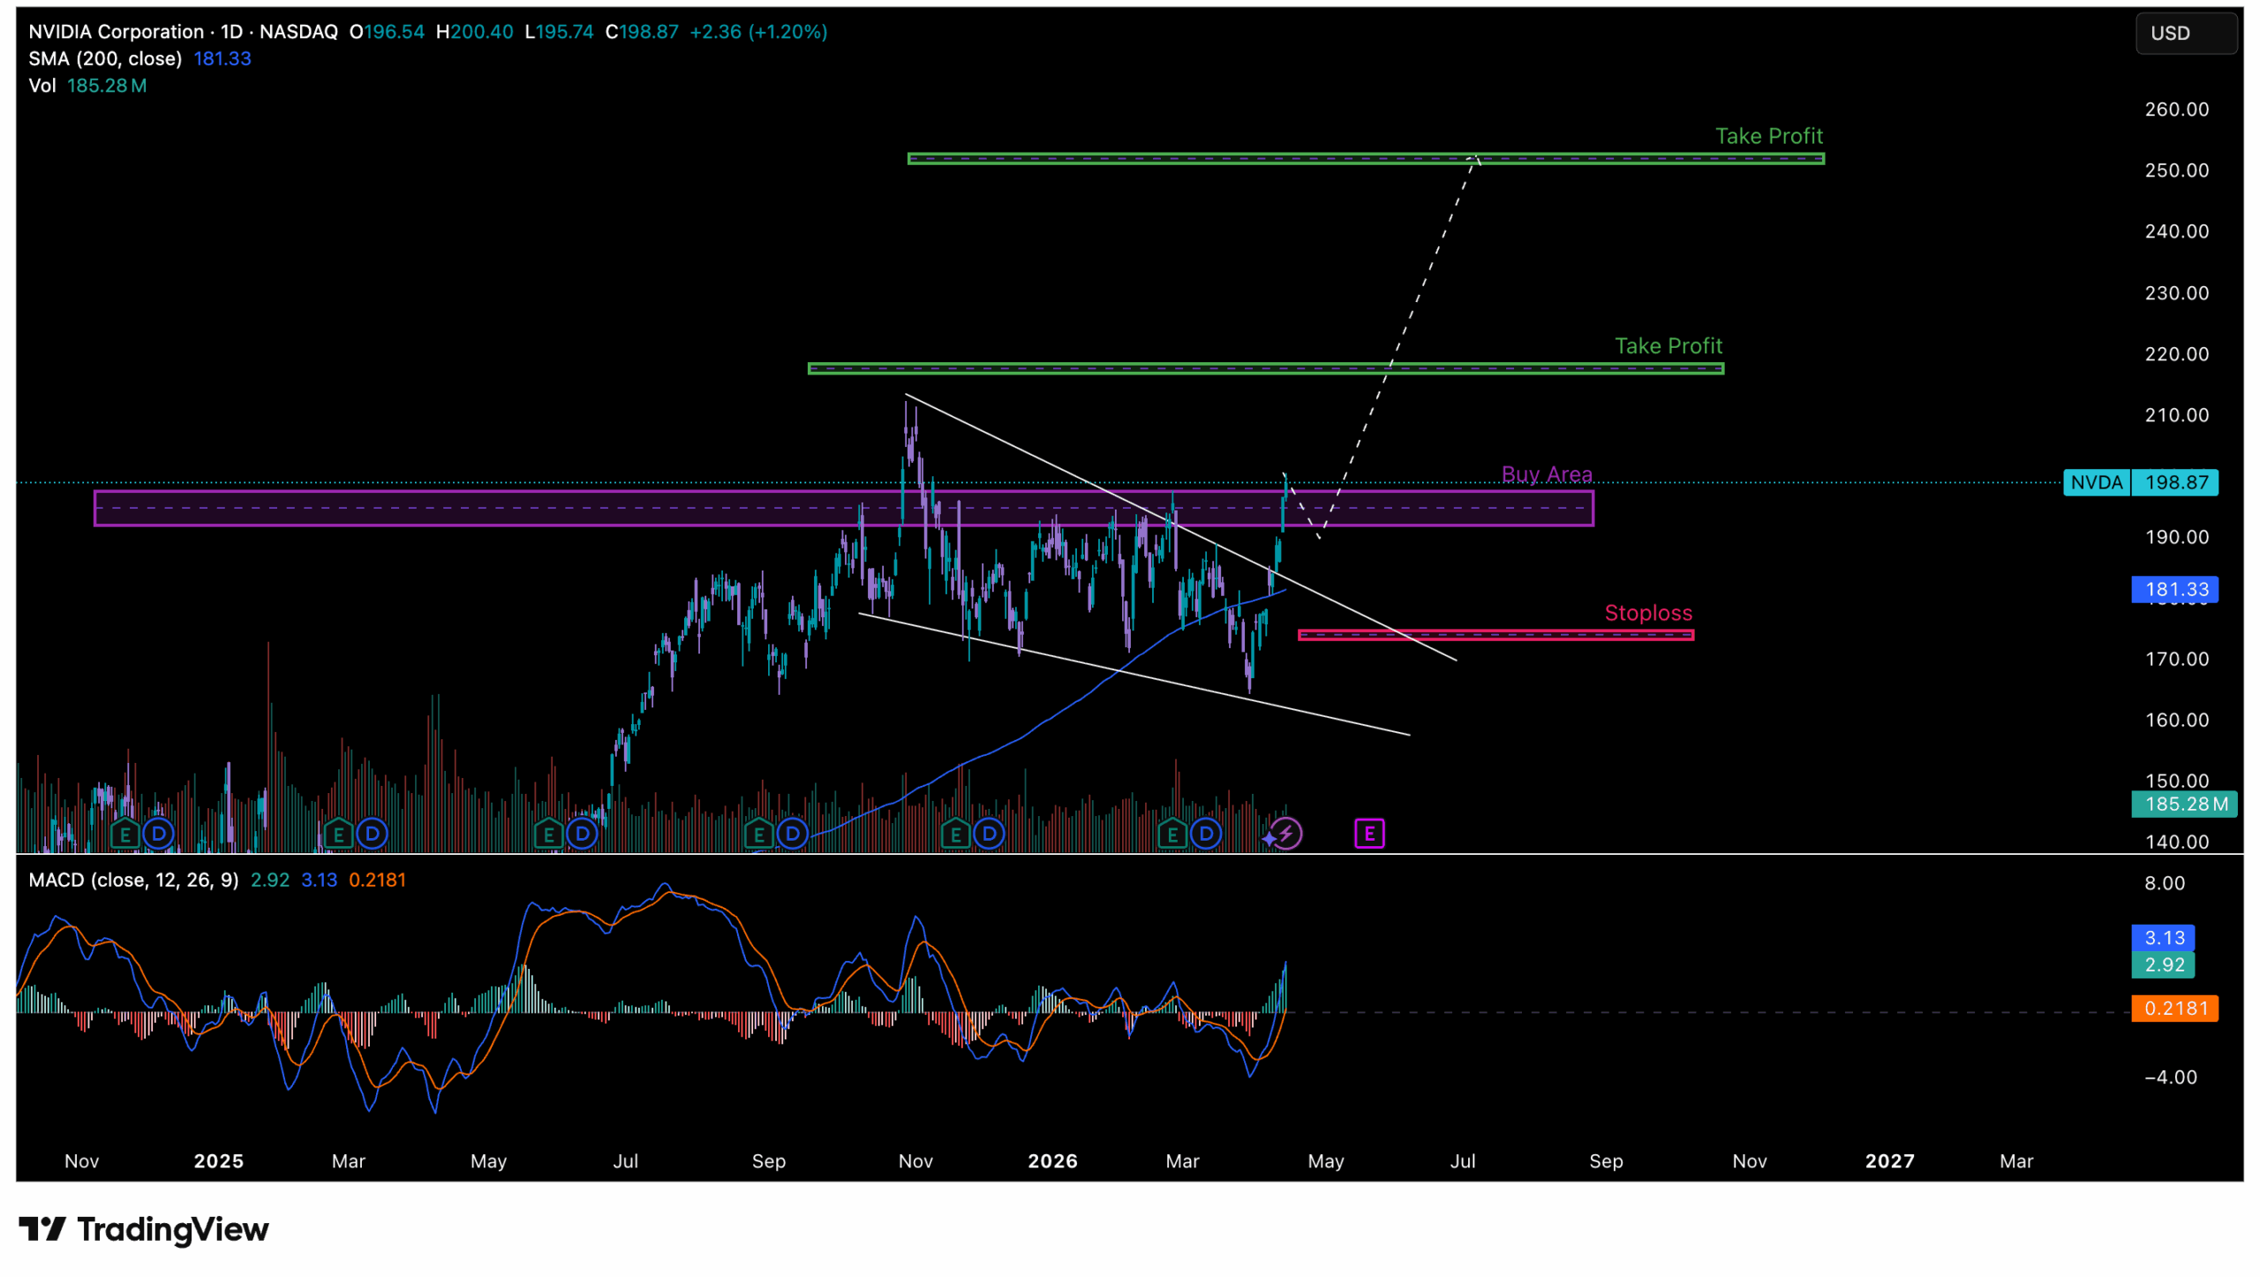2260x1277 pixels.
Task: Click the TradingView logo
Action: pyautogui.click(x=144, y=1228)
